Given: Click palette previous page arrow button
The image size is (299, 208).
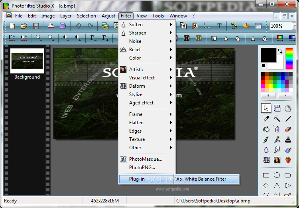Looking at the screenshot, I should [x=268, y=95].
